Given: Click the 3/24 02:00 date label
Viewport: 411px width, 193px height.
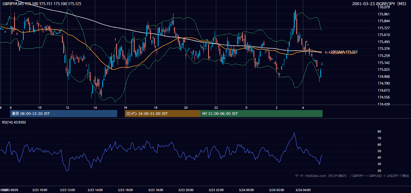Looking at the screenshot, I should pos(277,190).
